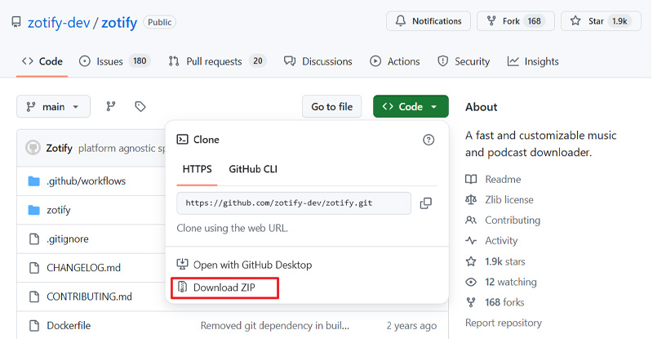Click the Activity pulse icon
This screenshot has width=653, height=339.
(x=471, y=241)
